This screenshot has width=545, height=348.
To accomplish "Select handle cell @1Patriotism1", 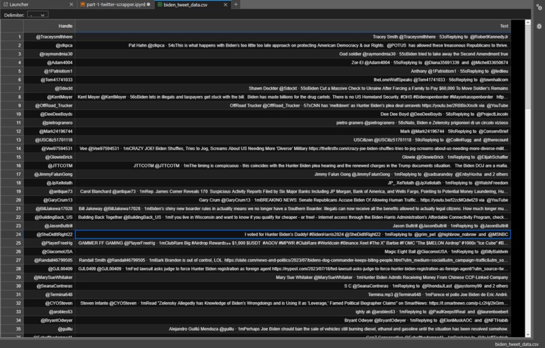I will pyautogui.click(x=49, y=71).
